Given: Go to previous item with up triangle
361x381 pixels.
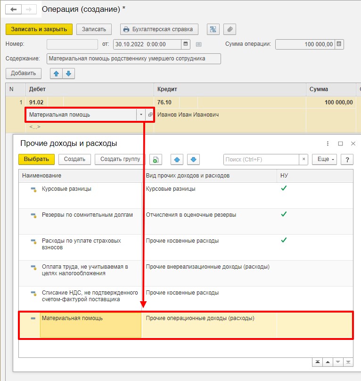Looking at the screenshot, I should [x=328, y=362].
